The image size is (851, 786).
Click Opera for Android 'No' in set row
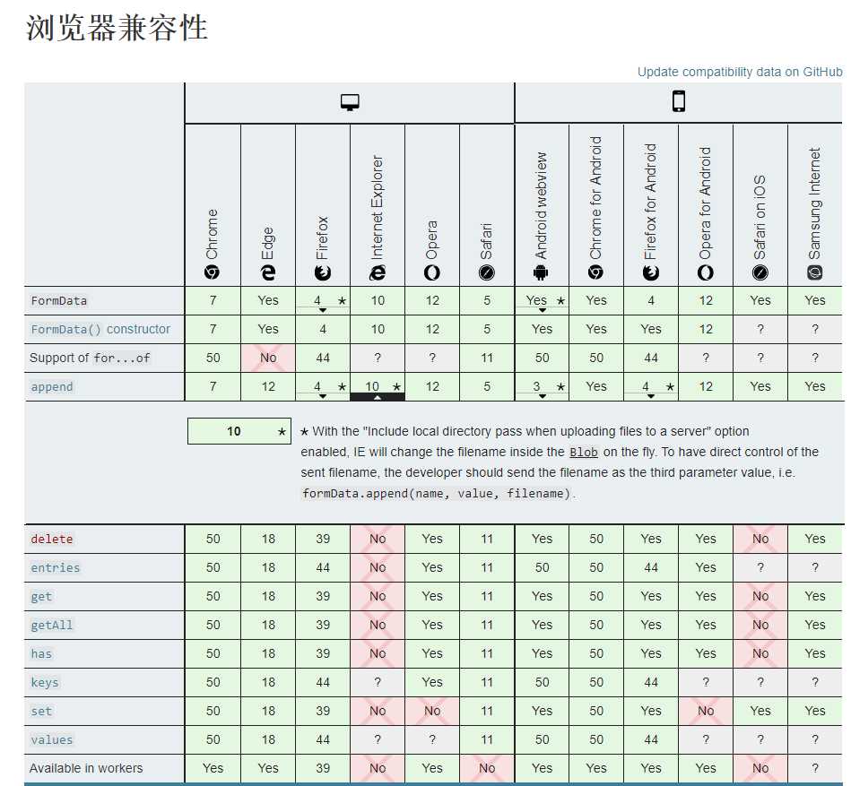click(706, 711)
